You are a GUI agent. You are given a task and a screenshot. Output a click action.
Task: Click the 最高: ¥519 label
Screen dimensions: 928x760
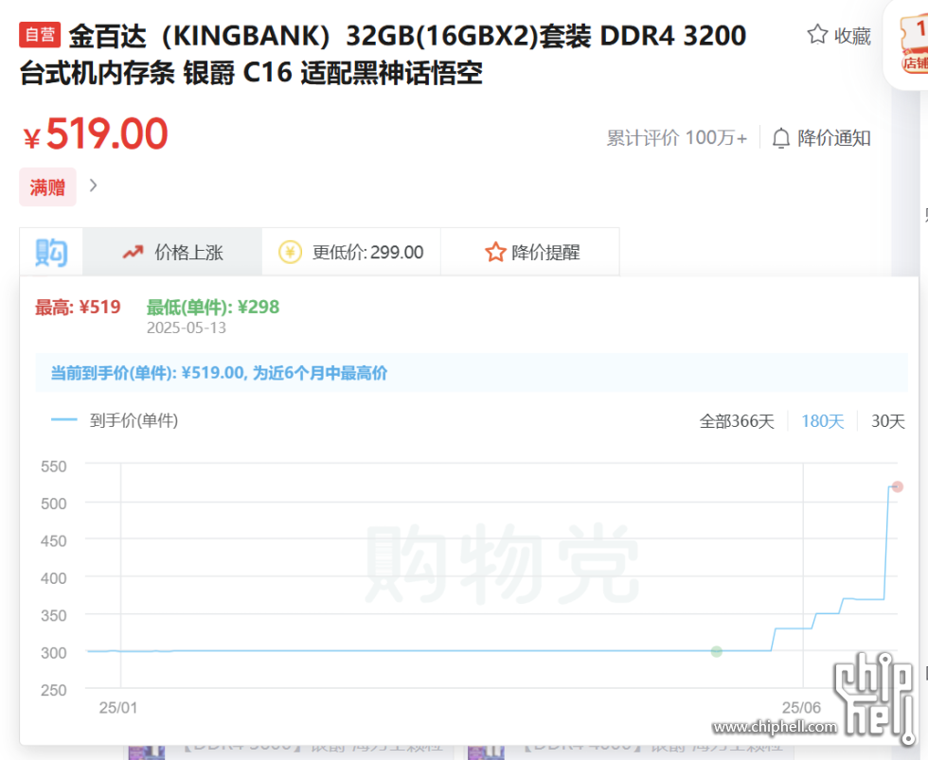pyautogui.click(x=78, y=308)
